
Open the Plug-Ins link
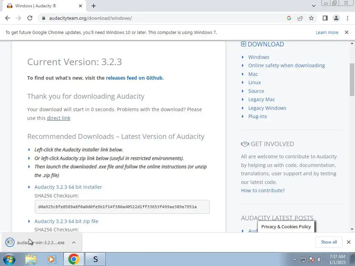[258, 116]
